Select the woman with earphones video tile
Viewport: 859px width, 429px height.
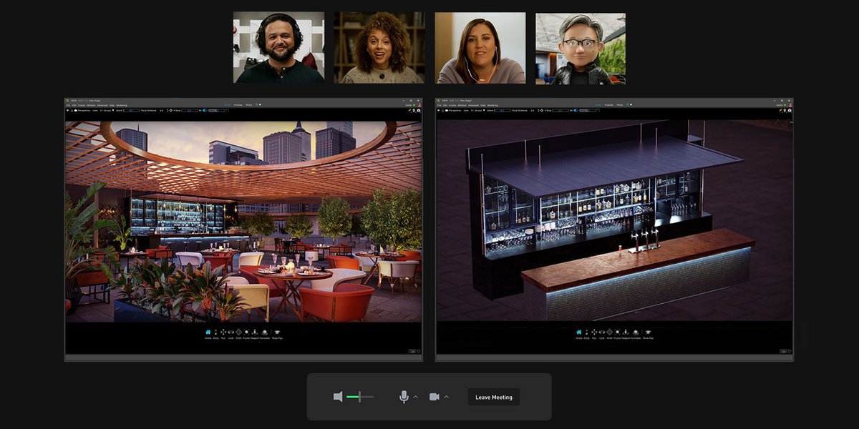pos(480,48)
